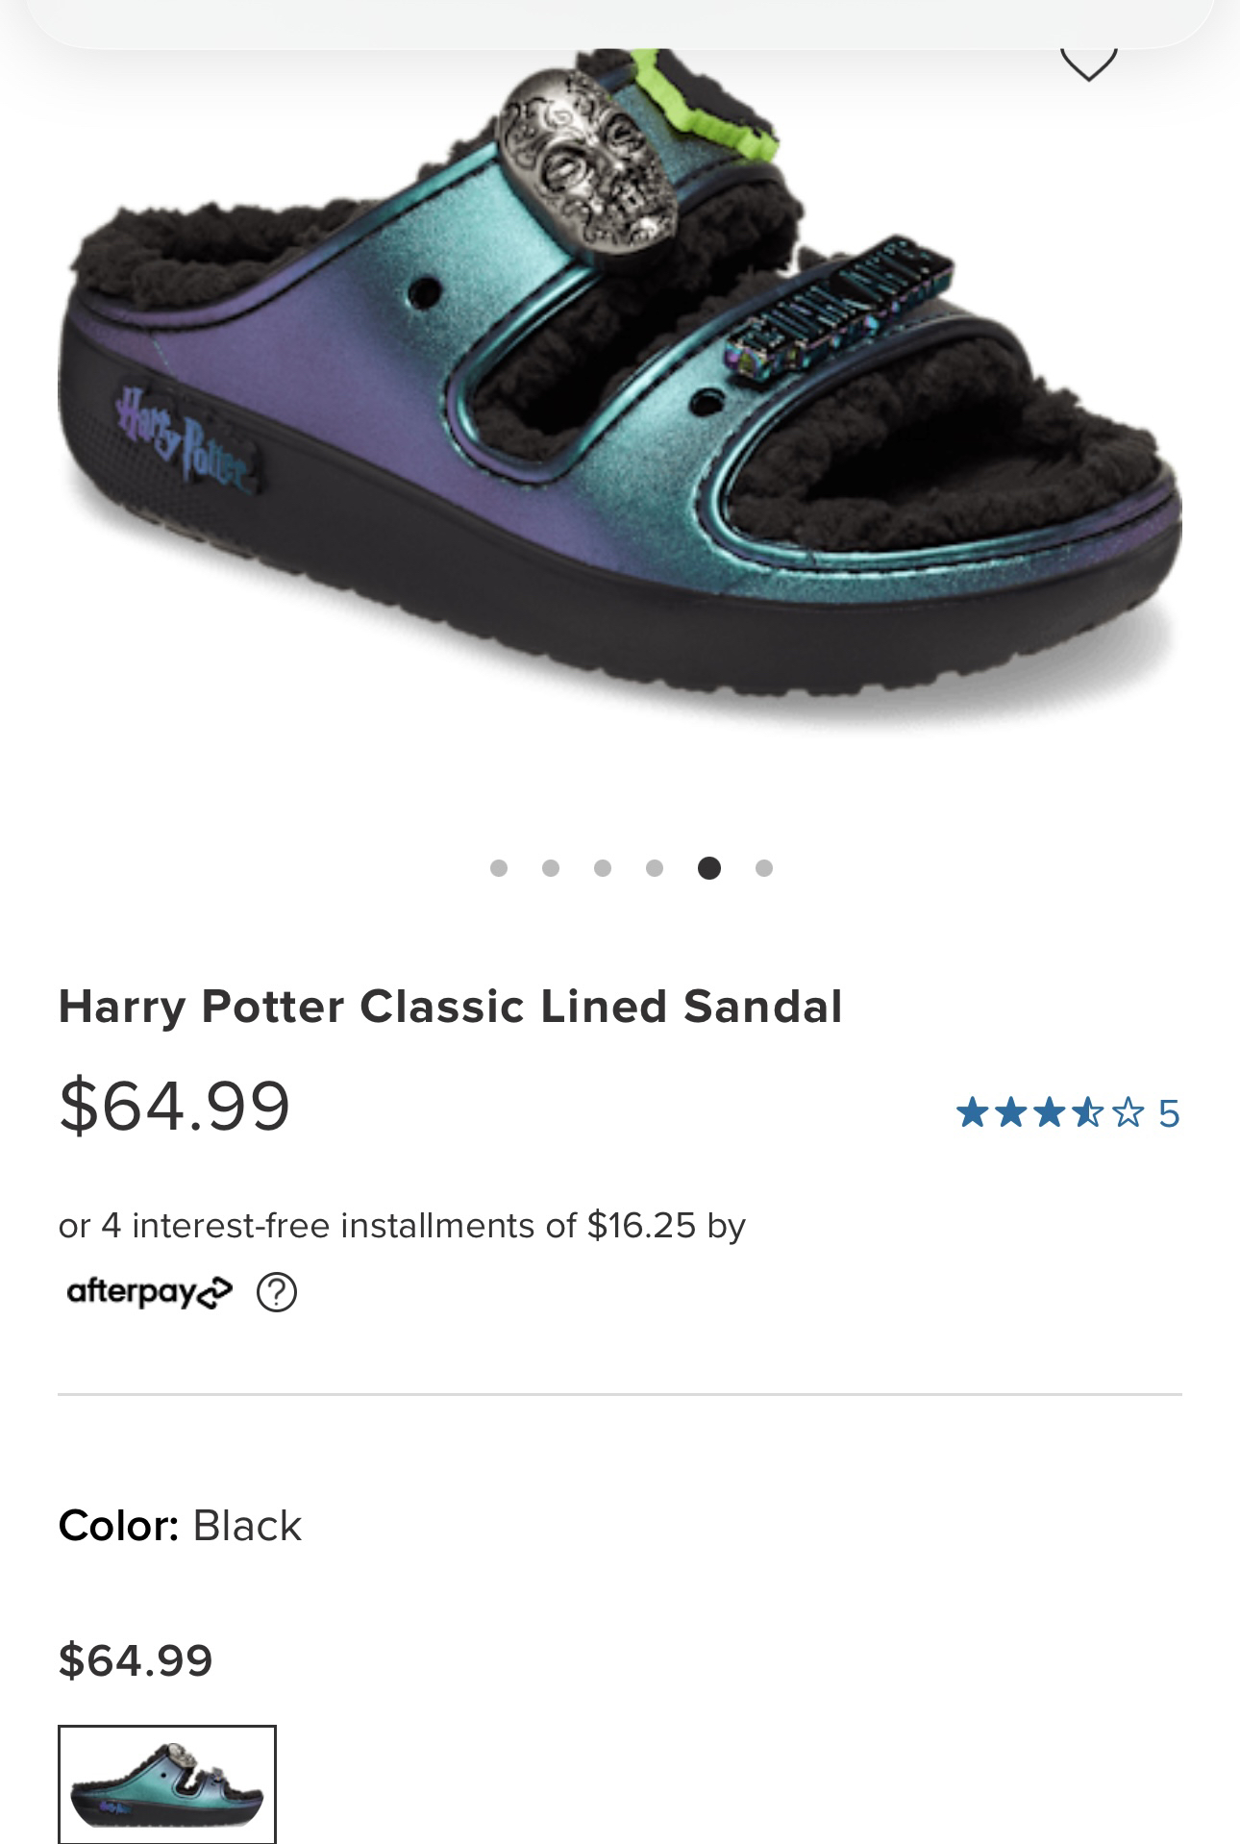Click the silver mask charm on sandal
The image size is (1240, 1844).
[583, 164]
